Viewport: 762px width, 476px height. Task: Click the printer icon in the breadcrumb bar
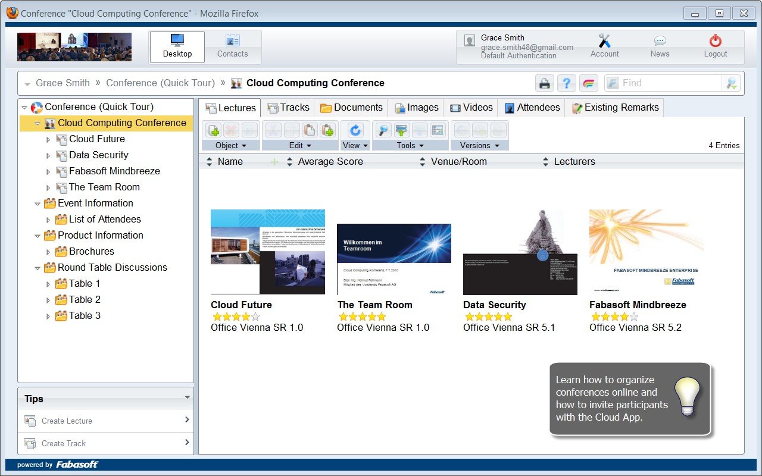click(x=544, y=83)
